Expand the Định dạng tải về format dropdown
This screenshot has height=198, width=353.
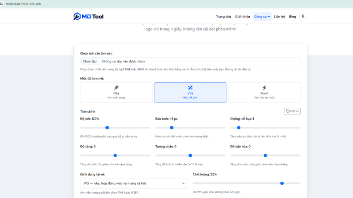click(x=134, y=183)
